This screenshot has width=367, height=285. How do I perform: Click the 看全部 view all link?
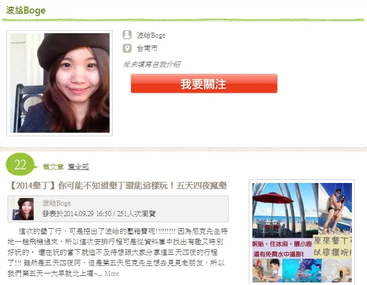pyautogui.click(x=78, y=166)
